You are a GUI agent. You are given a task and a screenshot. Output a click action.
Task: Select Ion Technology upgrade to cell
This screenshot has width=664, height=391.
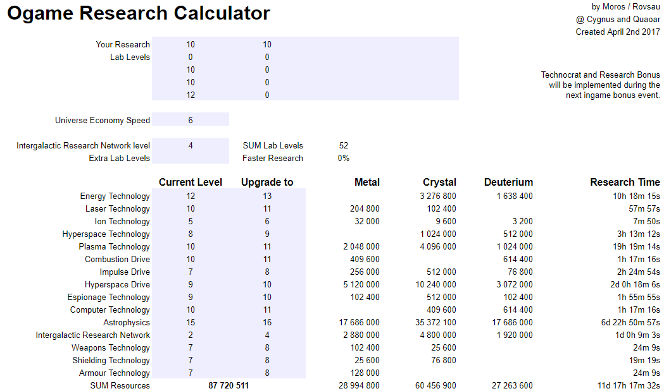[x=267, y=222]
